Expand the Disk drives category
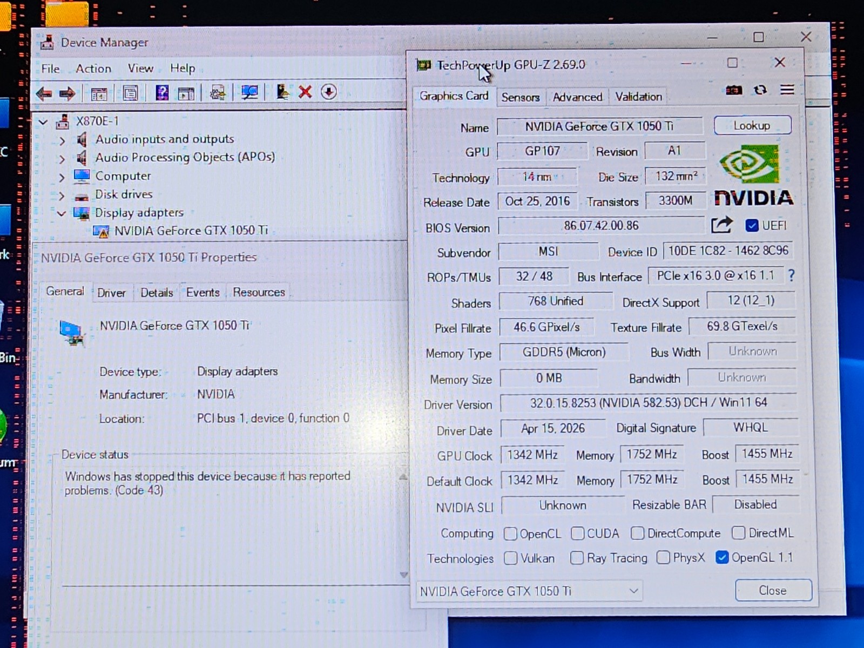Image resolution: width=864 pixels, height=648 pixels. [62, 195]
